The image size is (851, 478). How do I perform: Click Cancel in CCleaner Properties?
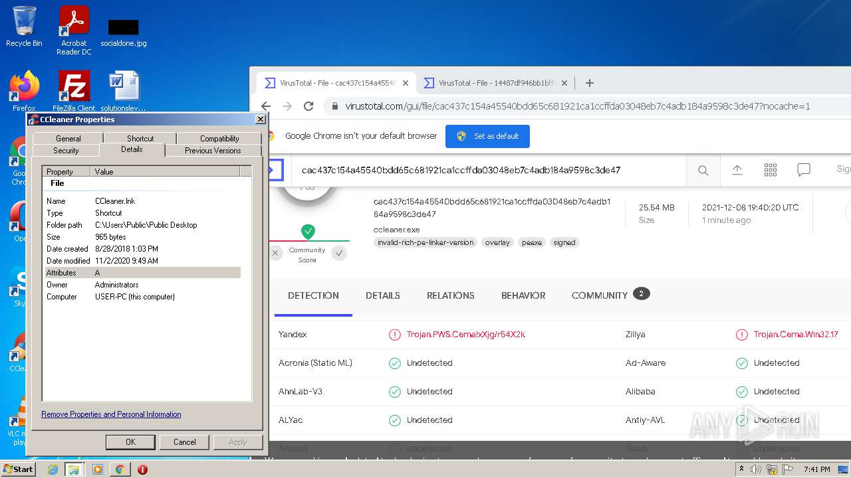(184, 442)
